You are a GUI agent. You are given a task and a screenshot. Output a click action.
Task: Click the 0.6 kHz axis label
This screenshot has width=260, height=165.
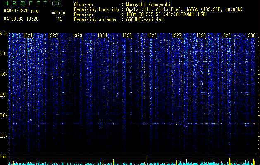point(4,157)
